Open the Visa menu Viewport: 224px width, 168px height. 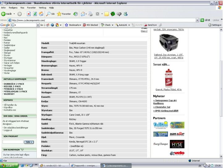[22, 8]
